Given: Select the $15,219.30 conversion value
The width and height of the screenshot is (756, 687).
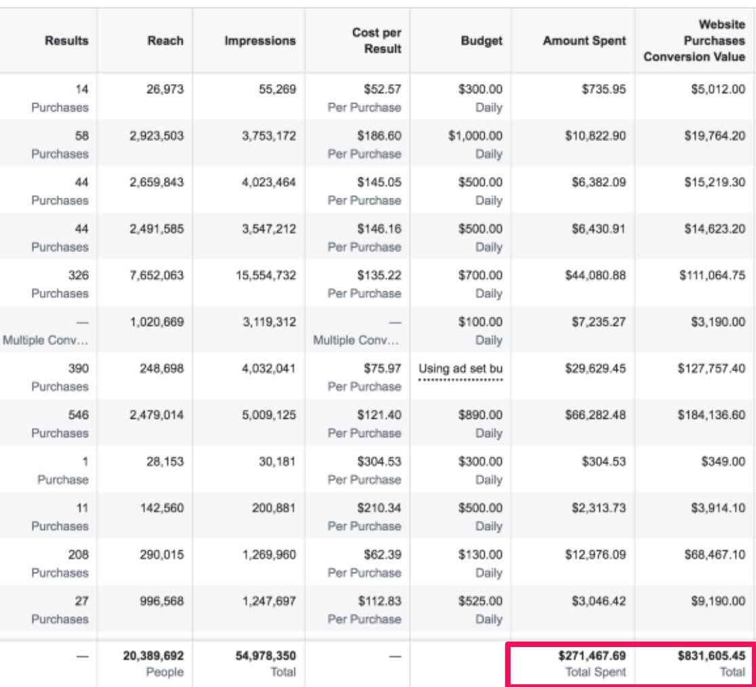Looking at the screenshot, I should pyautogui.click(x=715, y=182).
